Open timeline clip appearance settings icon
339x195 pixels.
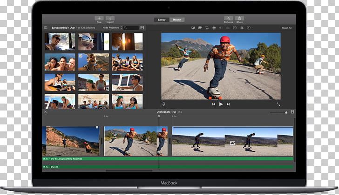pyautogui.click(x=292, y=112)
